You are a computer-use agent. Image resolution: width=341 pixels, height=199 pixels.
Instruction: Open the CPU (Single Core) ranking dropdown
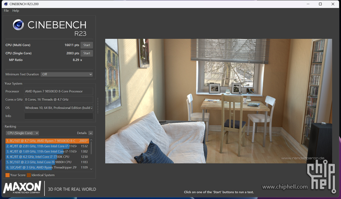[x=22, y=133]
